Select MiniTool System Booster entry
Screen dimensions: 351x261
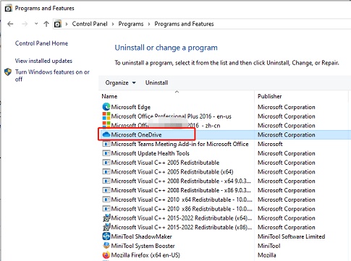(143, 246)
